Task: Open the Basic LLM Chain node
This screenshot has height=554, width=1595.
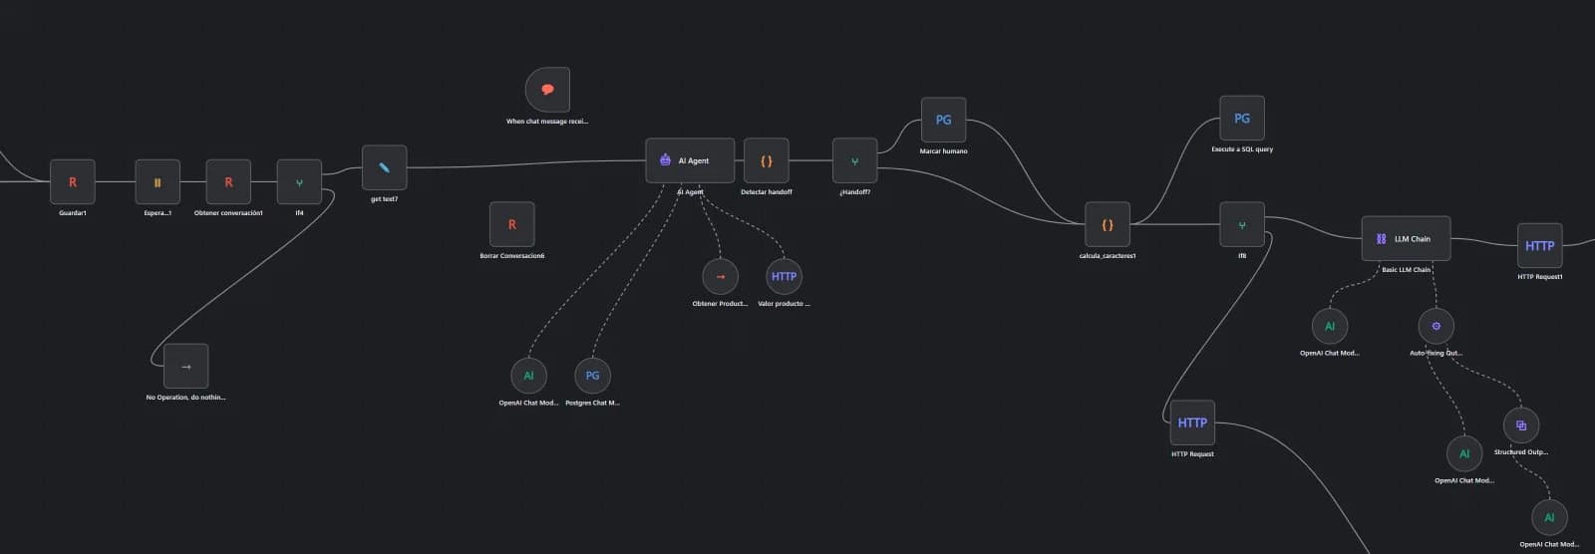Action: pos(1406,239)
